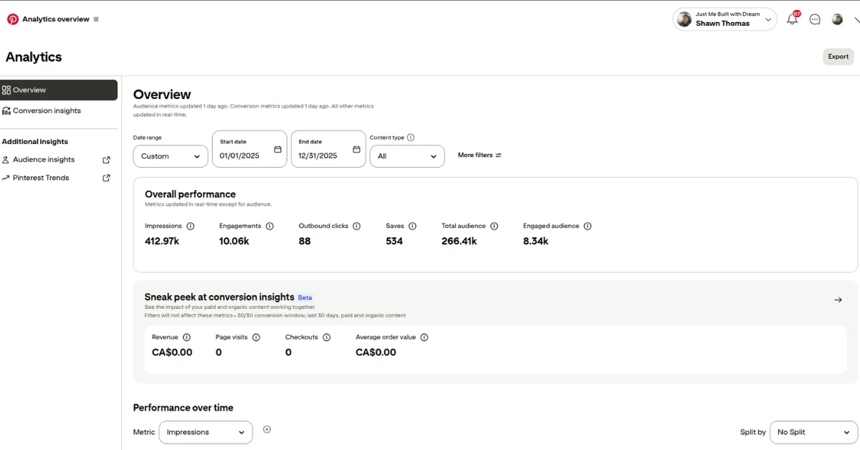Click the info icon beside Impressions
The image size is (860, 450).
(x=191, y=226)
